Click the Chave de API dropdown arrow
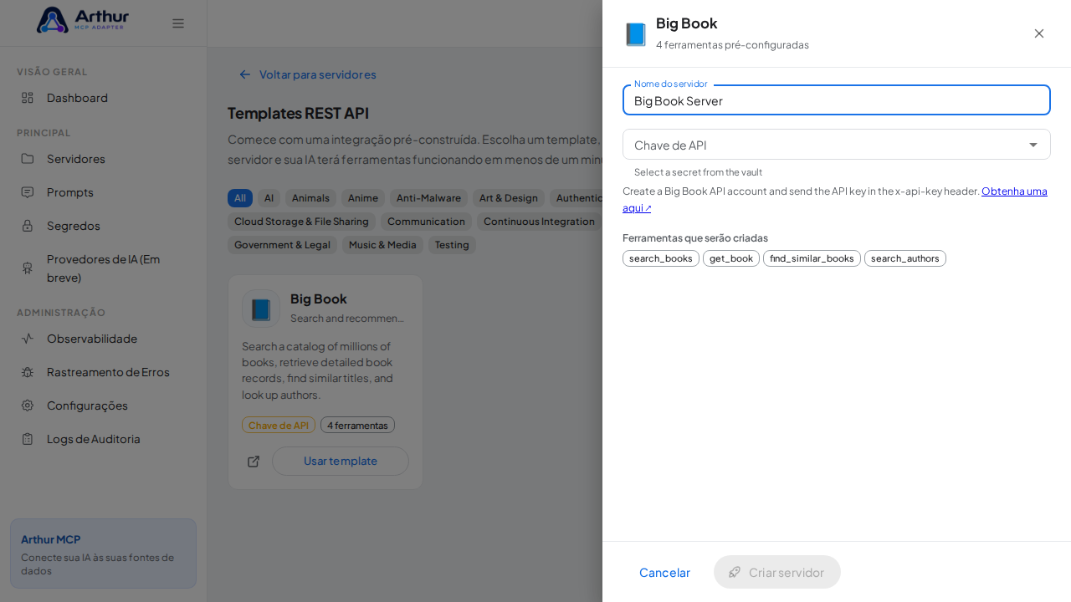 tap(1033, 145)
